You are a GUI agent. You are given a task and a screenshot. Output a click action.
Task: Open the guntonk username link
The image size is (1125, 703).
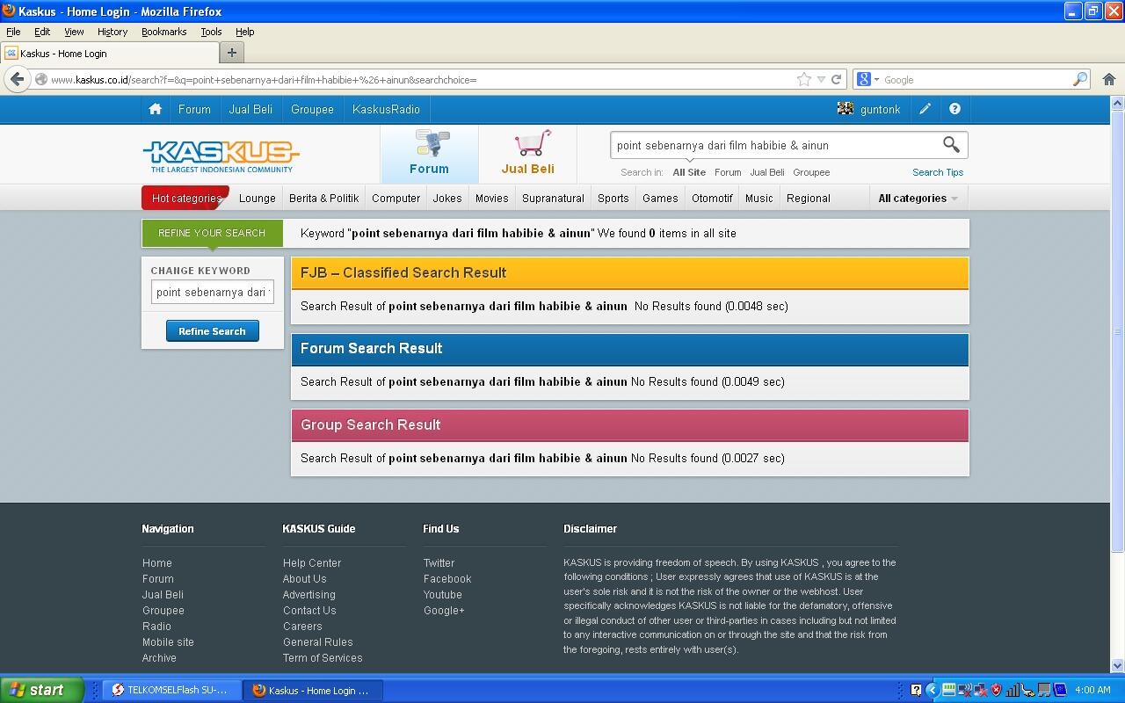pyautogui.click(x=880, y=109)
